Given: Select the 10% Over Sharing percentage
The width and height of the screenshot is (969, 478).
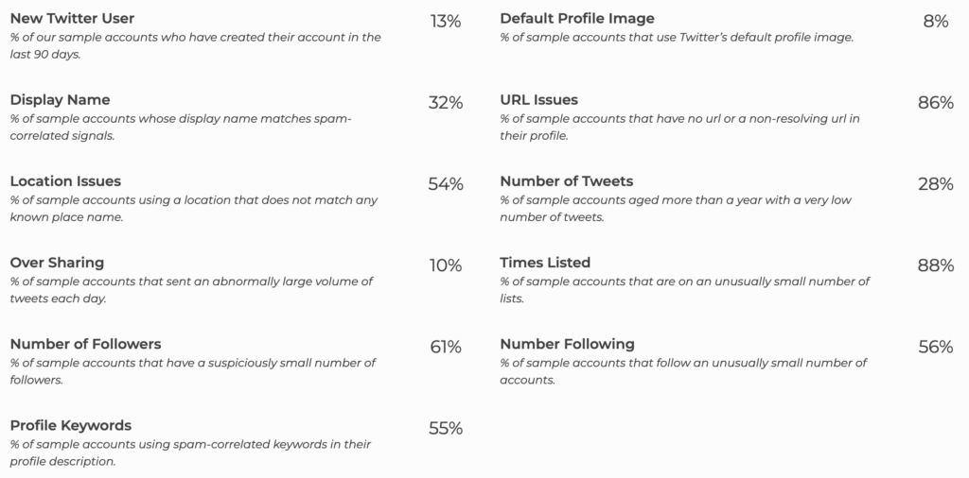Looking at the screenshot, I should click(x=445, y=265).
